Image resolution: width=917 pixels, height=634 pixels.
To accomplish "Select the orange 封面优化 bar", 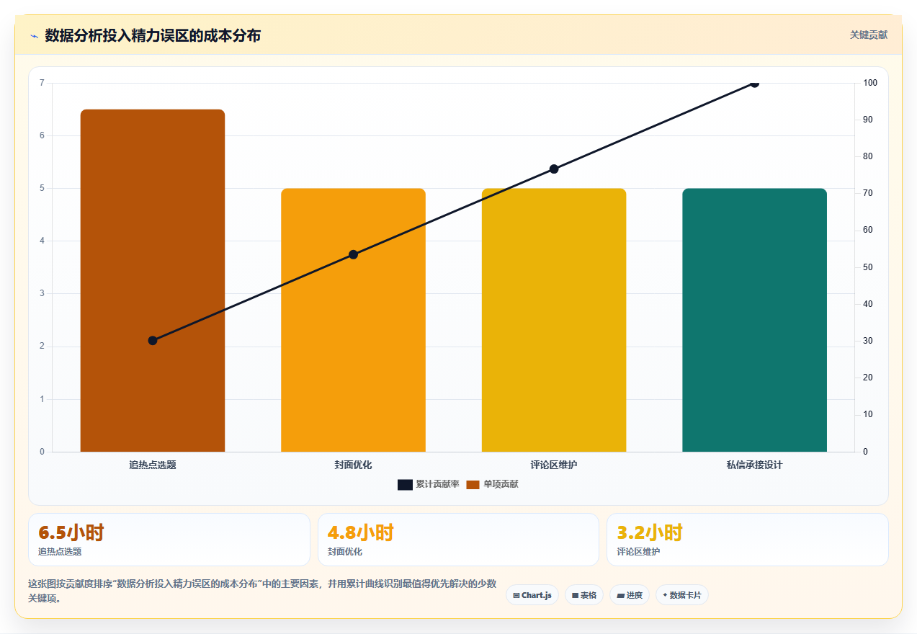I will pos(353,320).
